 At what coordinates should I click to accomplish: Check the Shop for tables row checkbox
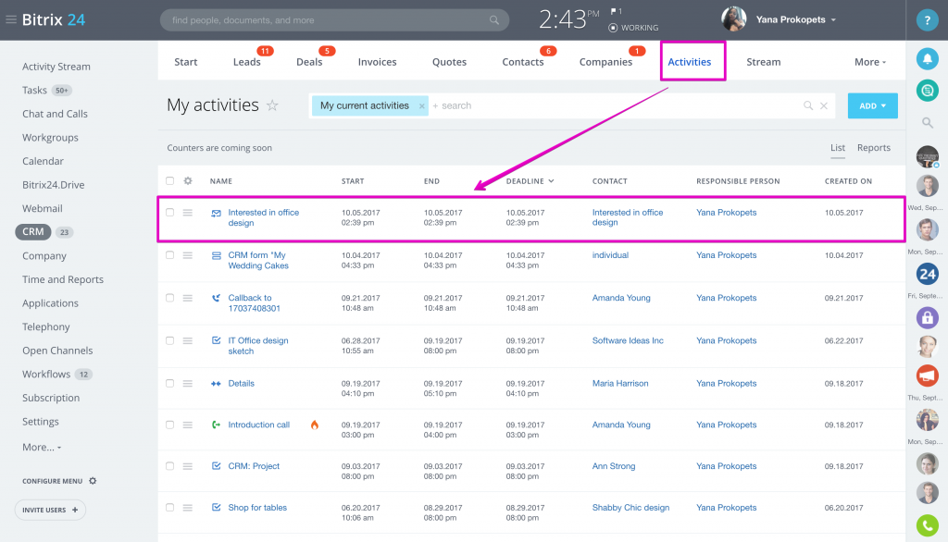tap(170, 508)
